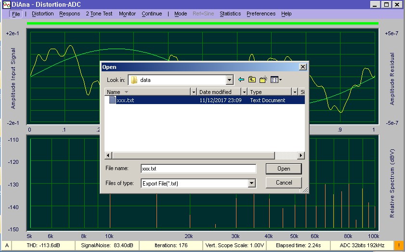Click the horizontal scrollbar thumb in file list
This screenshot has width=405, height=252.
click(193, 155)
